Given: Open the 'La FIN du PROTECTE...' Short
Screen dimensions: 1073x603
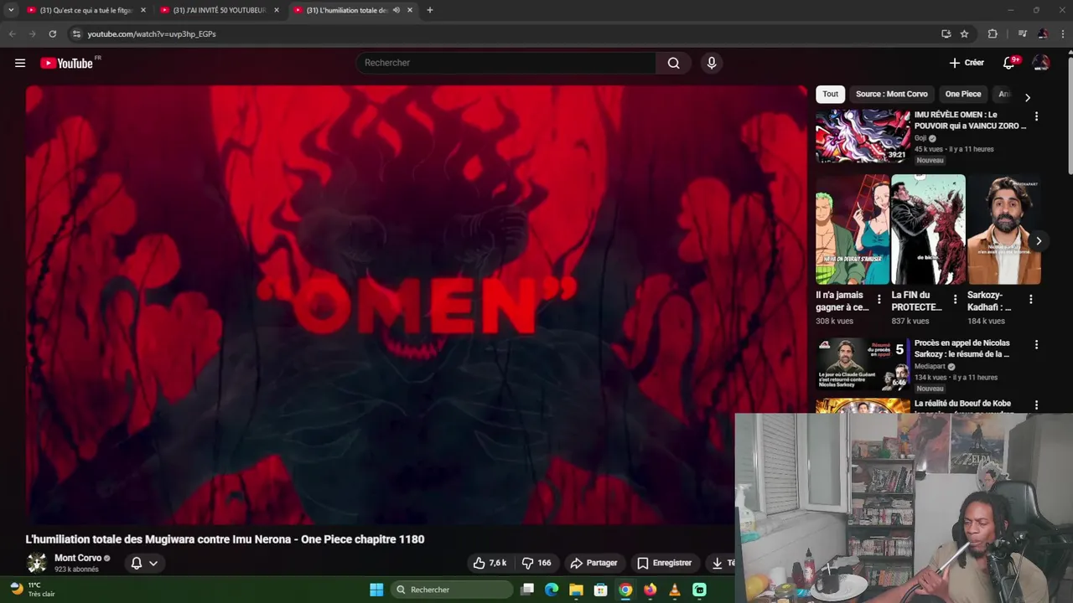Looking at the screenshot, I should (928, 229).
